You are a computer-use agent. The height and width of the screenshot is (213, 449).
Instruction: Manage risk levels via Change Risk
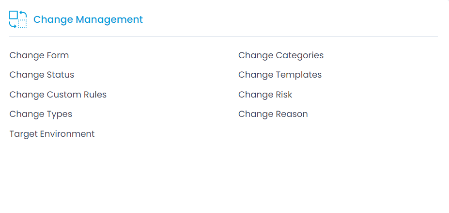(265, 95)
